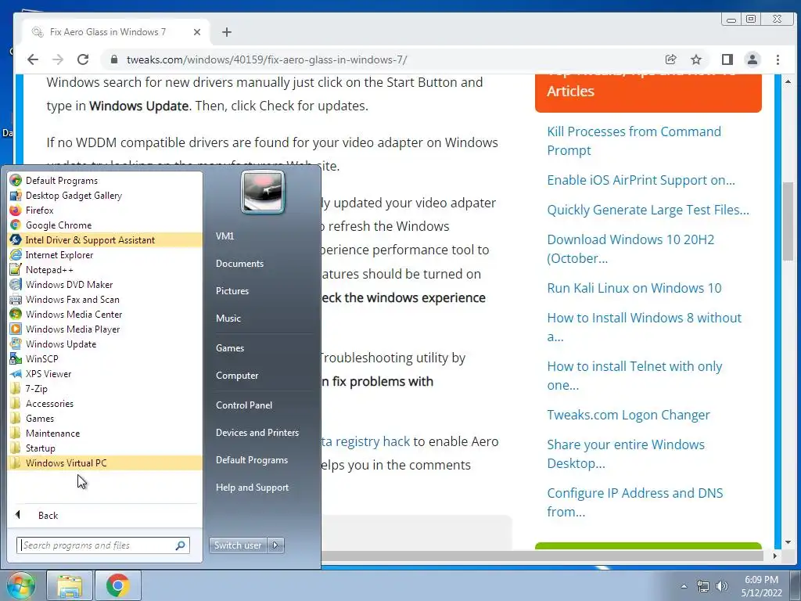
Task: Open Run Kali Linux on Windows 10
Action: (x=634, y=288)
